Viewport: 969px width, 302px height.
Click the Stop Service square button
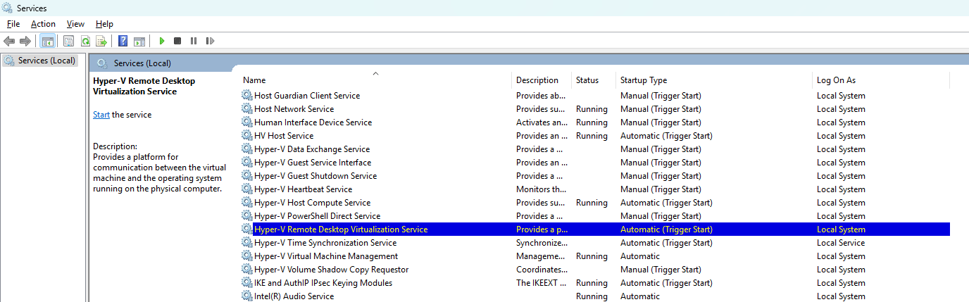pos(177,41)
